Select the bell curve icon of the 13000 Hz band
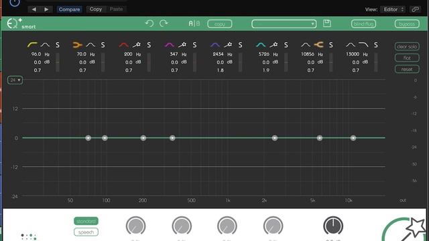The height and width of the screenshot is (241, 429). 351,45
